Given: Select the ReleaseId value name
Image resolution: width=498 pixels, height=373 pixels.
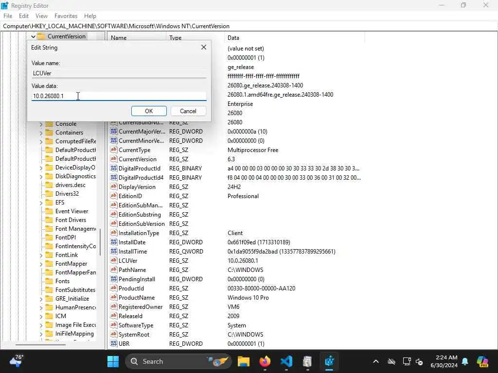Looking at the screenshot, I should pos(130,316).
